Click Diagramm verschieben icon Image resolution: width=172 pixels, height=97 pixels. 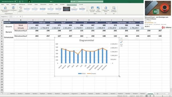point(114,8)
